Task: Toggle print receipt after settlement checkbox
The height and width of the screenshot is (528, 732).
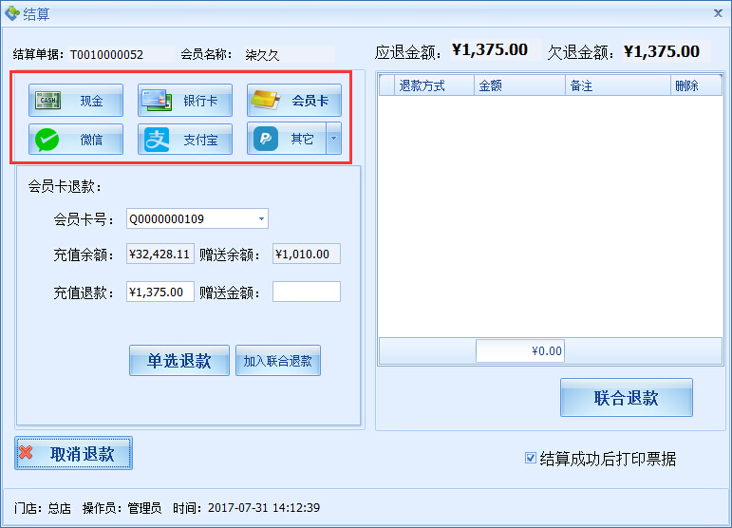Action: point(531,459)
